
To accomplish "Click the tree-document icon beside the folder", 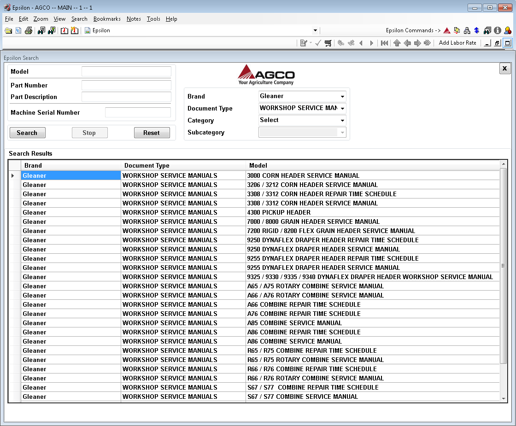I will [18, 30].
